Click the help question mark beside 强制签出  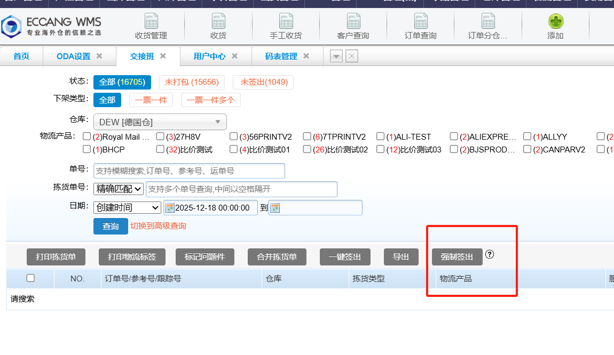(x=490, y=254)
